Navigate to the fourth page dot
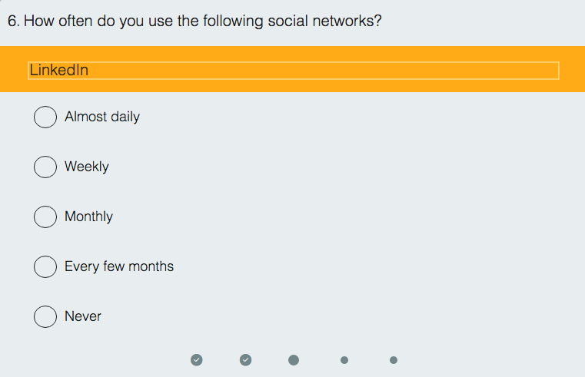The height and width of the screenshot is (377, 585). tap(344, 359)
